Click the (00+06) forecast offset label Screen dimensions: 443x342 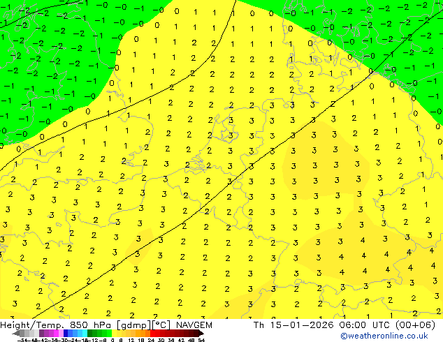pos(415,325)
